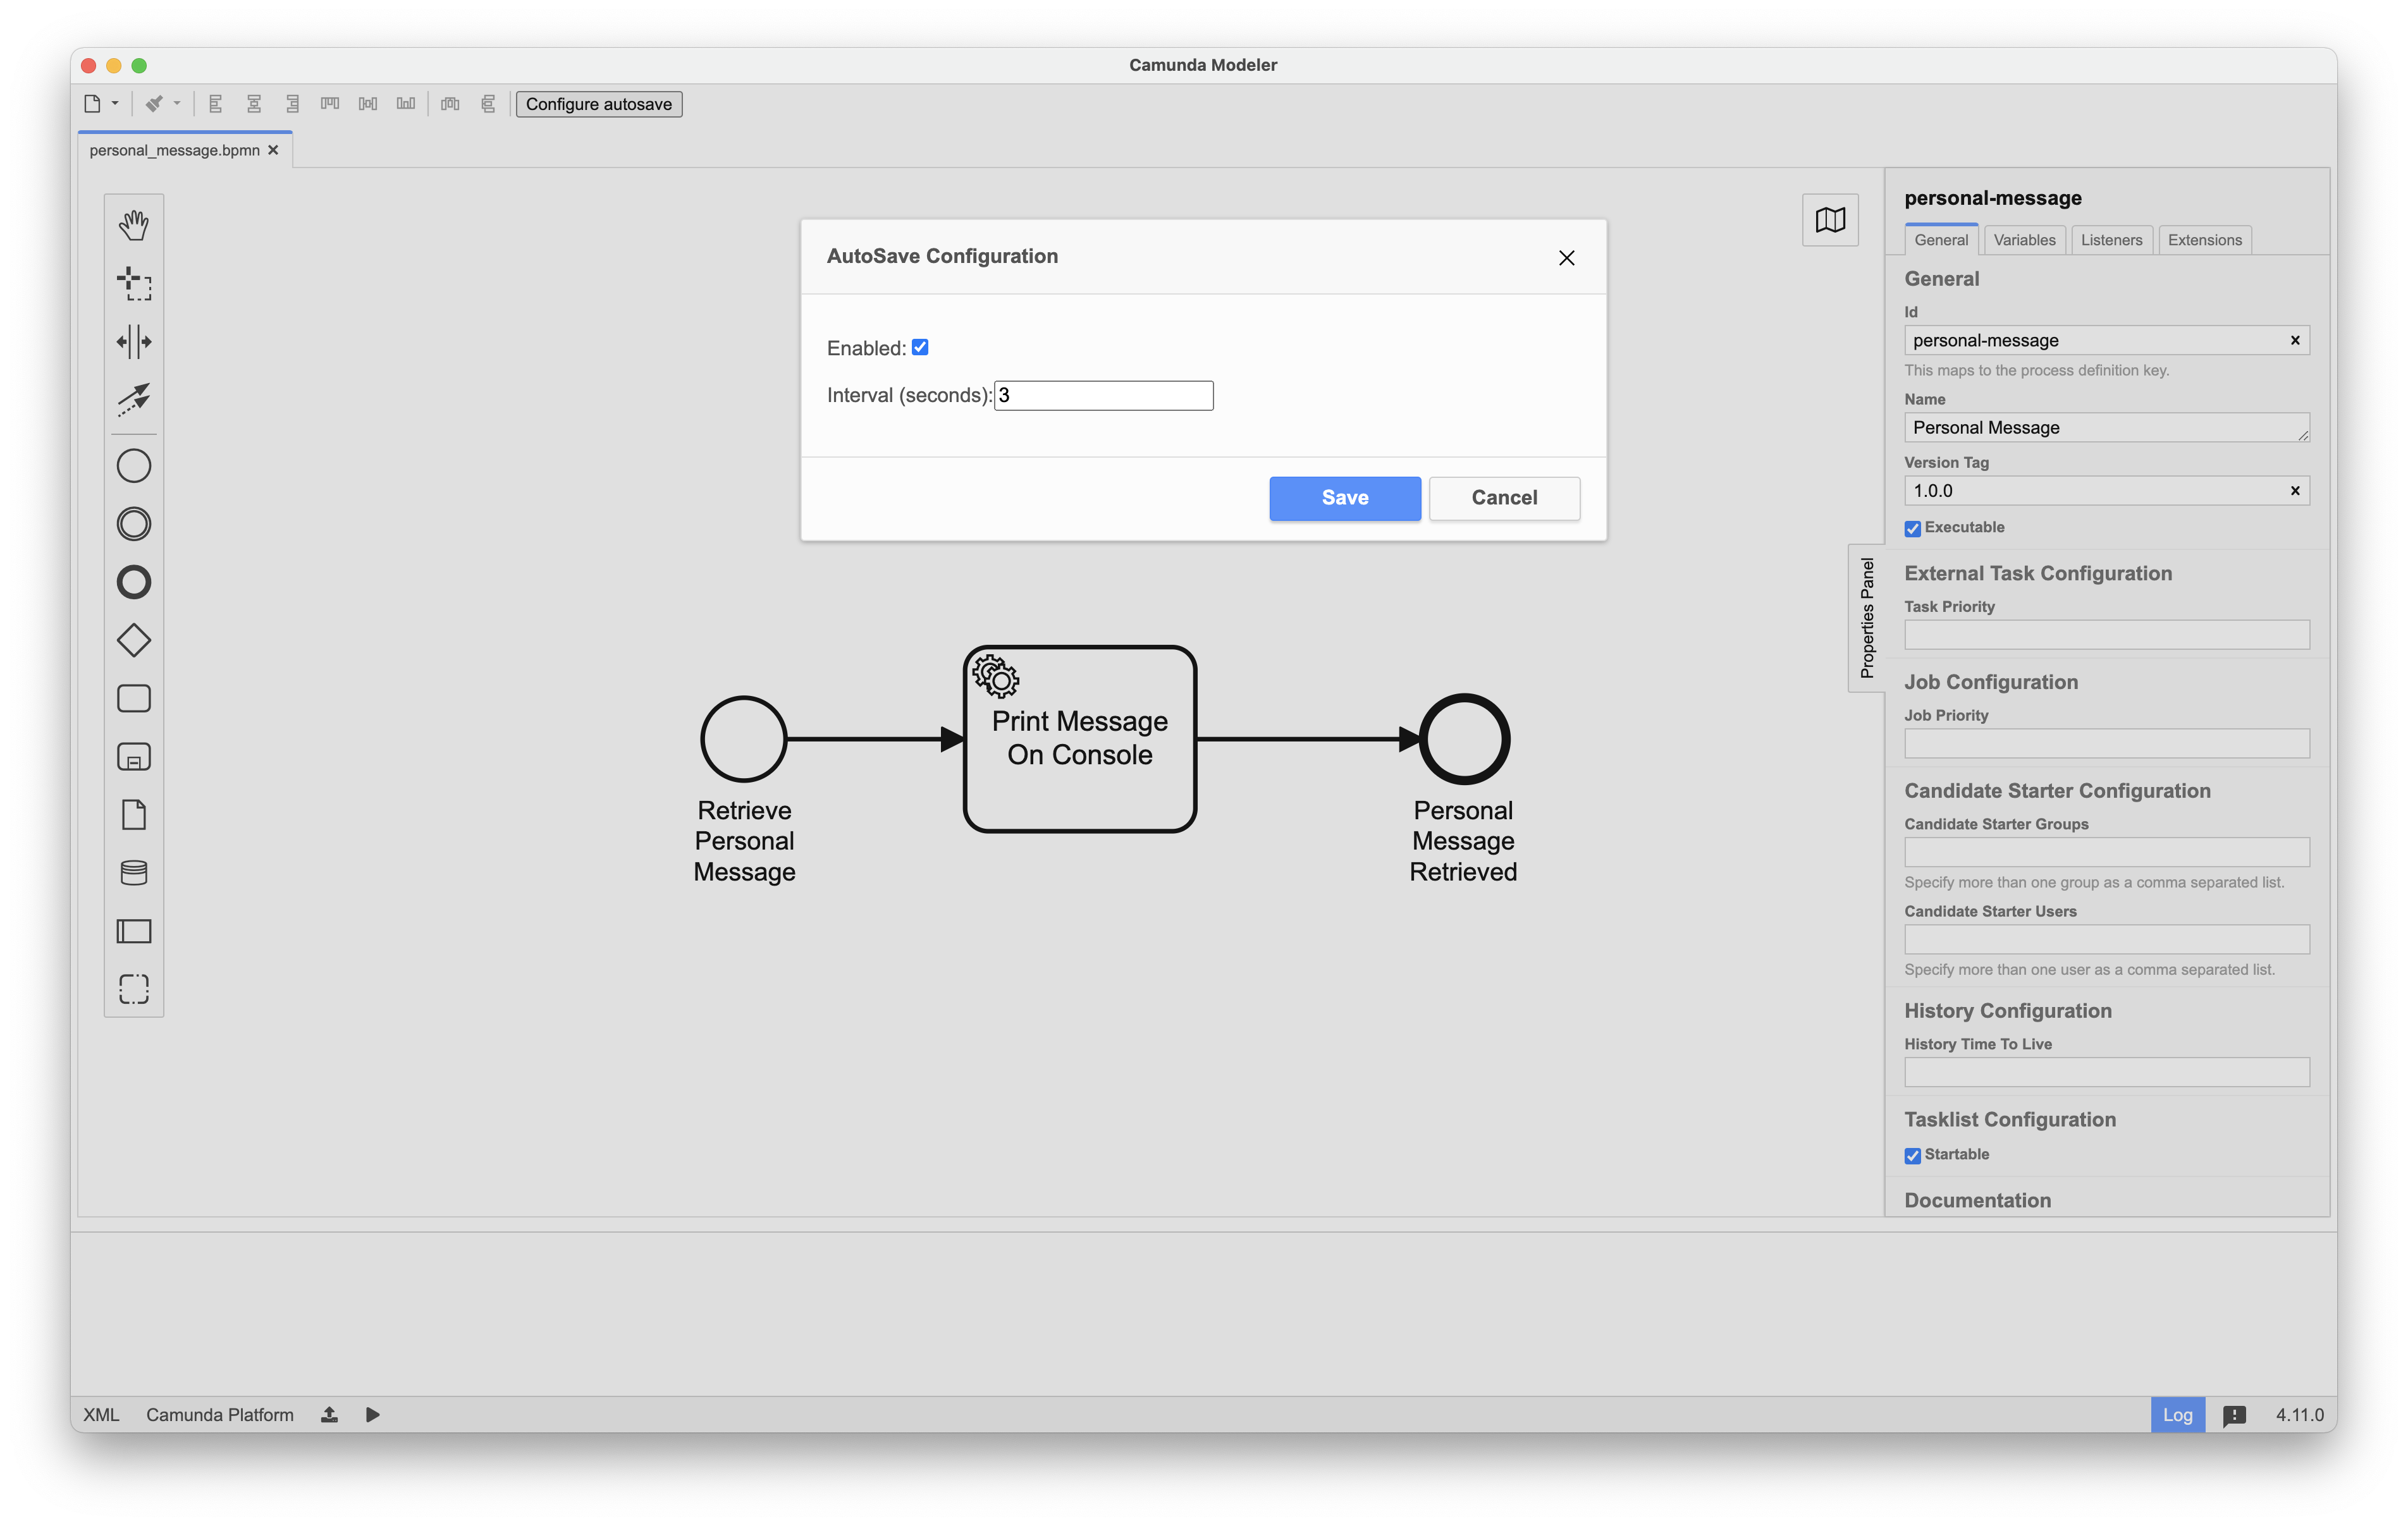The image size is (2408, 1526).
Task: Create a Task from palette
Action: coord(134,698)
